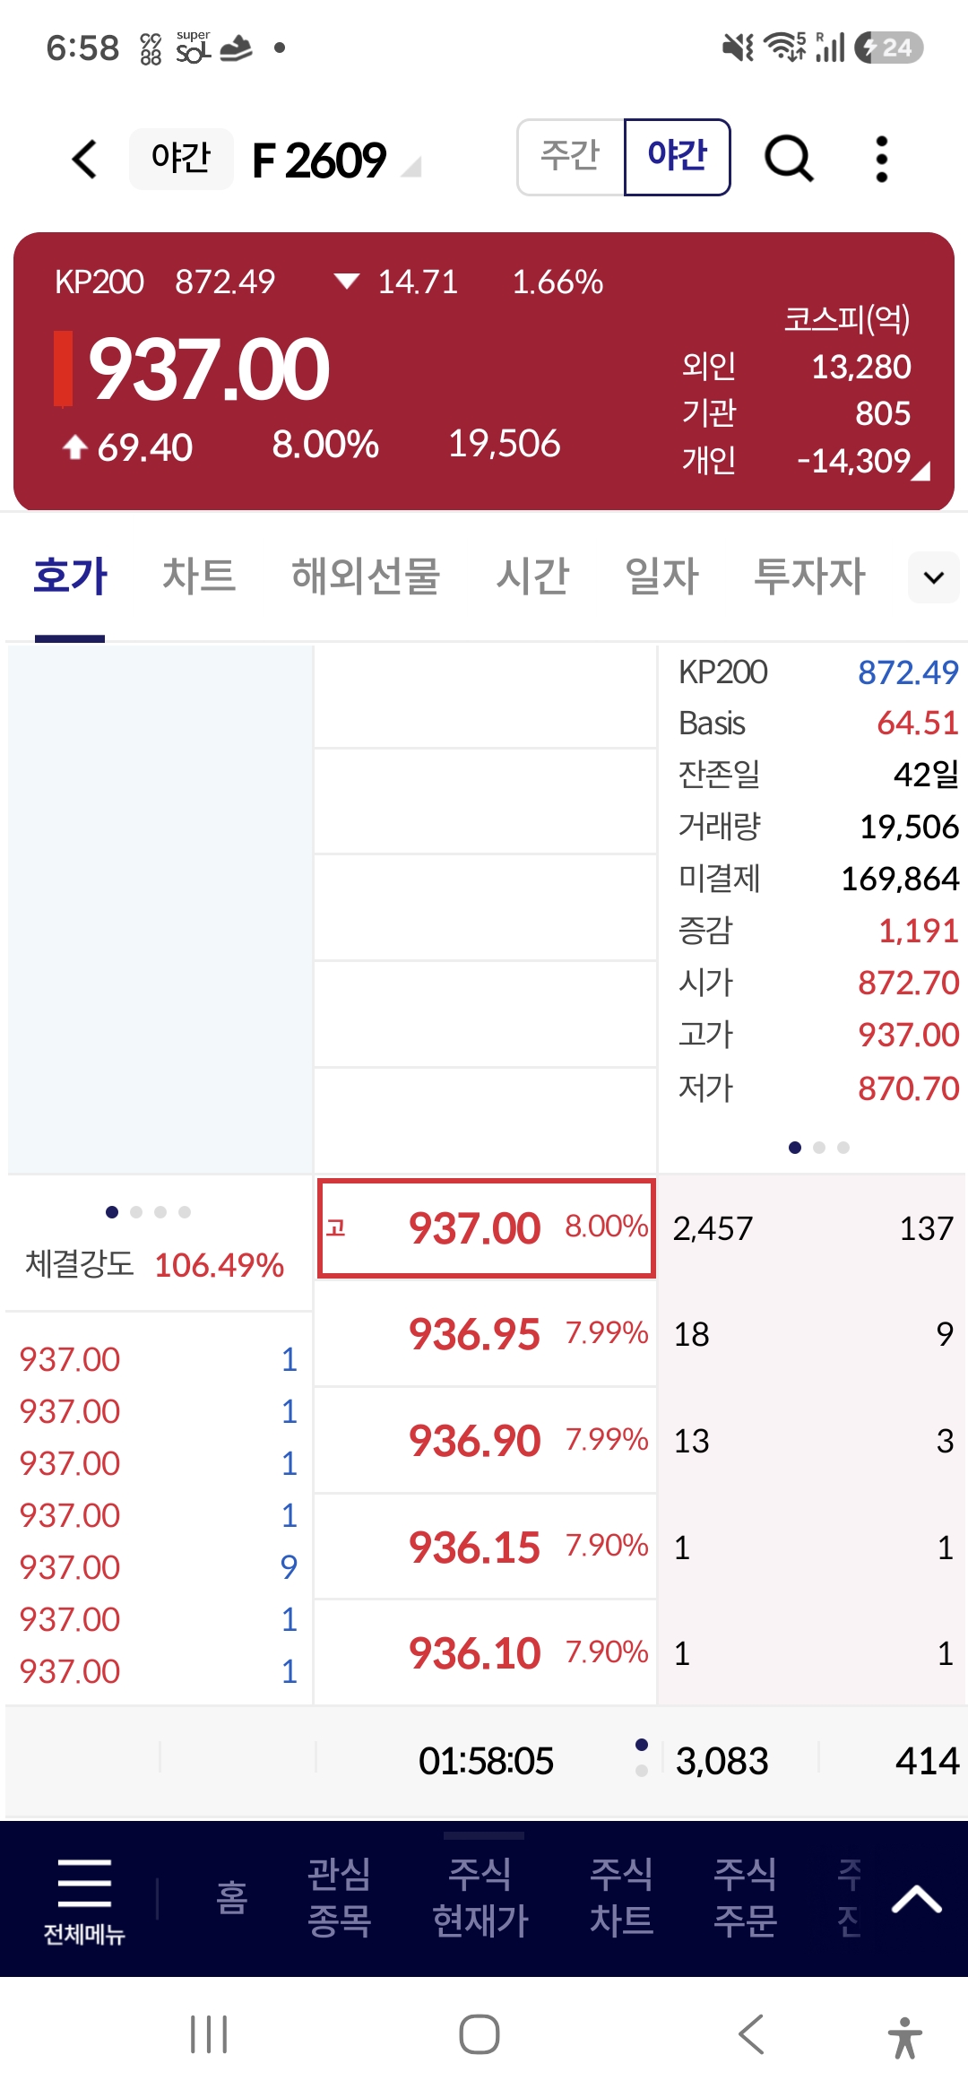The width and height of the screenshot is (968, 2098).
Task: Toggle the time/order-count dots beside 01:58:05
Action: 642,1757
